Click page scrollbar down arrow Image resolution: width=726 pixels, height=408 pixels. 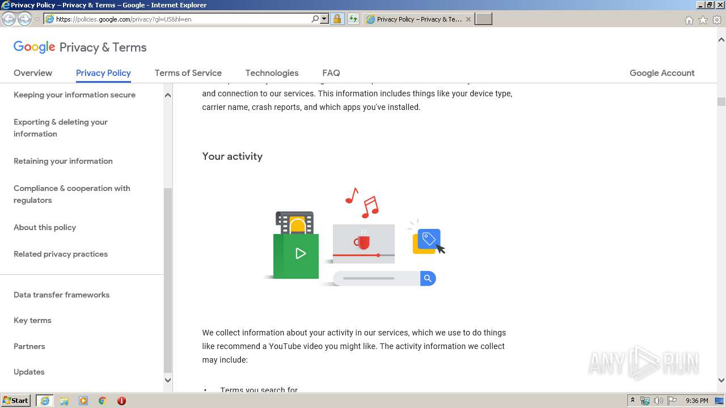(x=721, y=380)
